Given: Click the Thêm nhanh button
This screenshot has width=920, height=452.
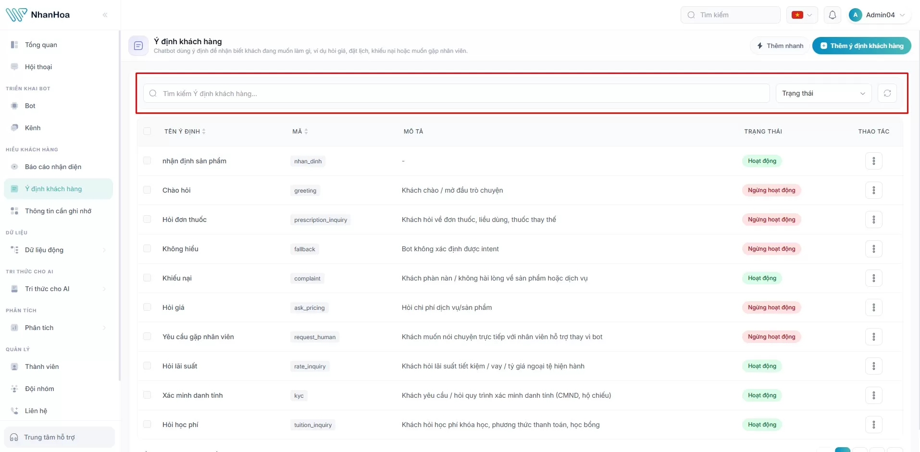Looking at the screenshot, I should point(780,46).
